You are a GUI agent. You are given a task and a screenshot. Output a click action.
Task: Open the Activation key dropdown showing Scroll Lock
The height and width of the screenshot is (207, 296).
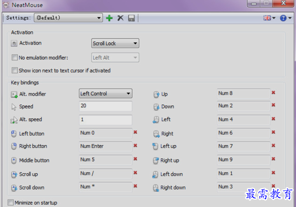pos(115,43)
